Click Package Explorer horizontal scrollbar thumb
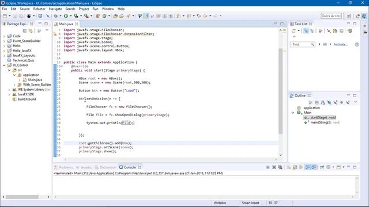 (22, 197)
